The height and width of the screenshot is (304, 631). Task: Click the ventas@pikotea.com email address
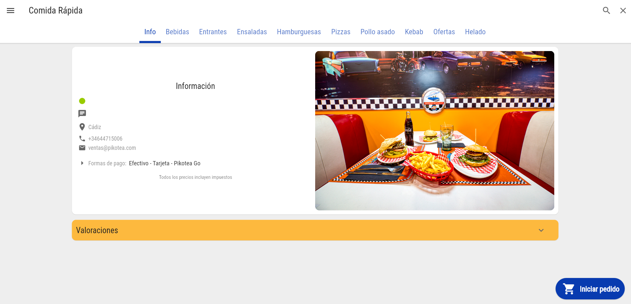pyautogui.click(x=112, y=148)
